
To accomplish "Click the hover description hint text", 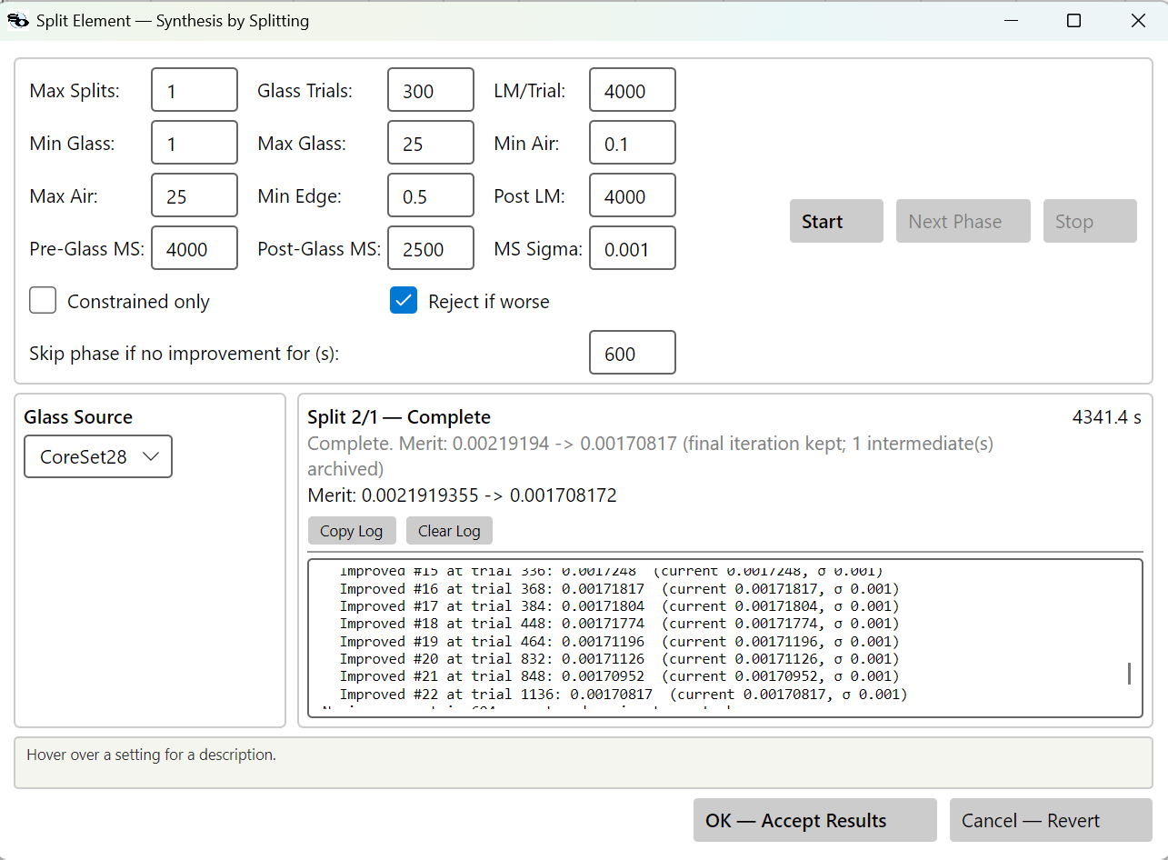I will coord(151,755).
